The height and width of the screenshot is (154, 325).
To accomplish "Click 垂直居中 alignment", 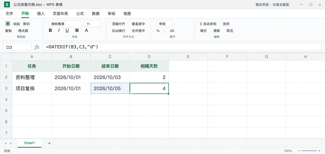I will (138, 24).
